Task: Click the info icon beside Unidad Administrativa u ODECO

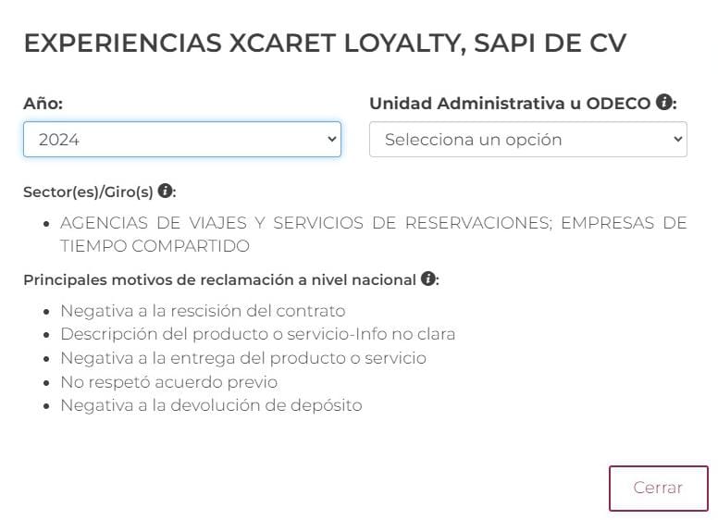Action: [x=663, y=103]
